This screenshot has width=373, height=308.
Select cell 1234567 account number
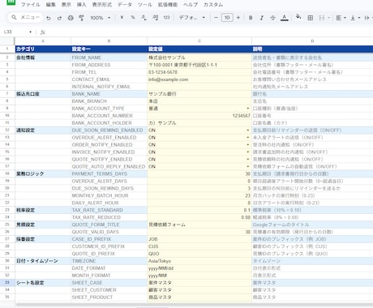tap(199, 116)
